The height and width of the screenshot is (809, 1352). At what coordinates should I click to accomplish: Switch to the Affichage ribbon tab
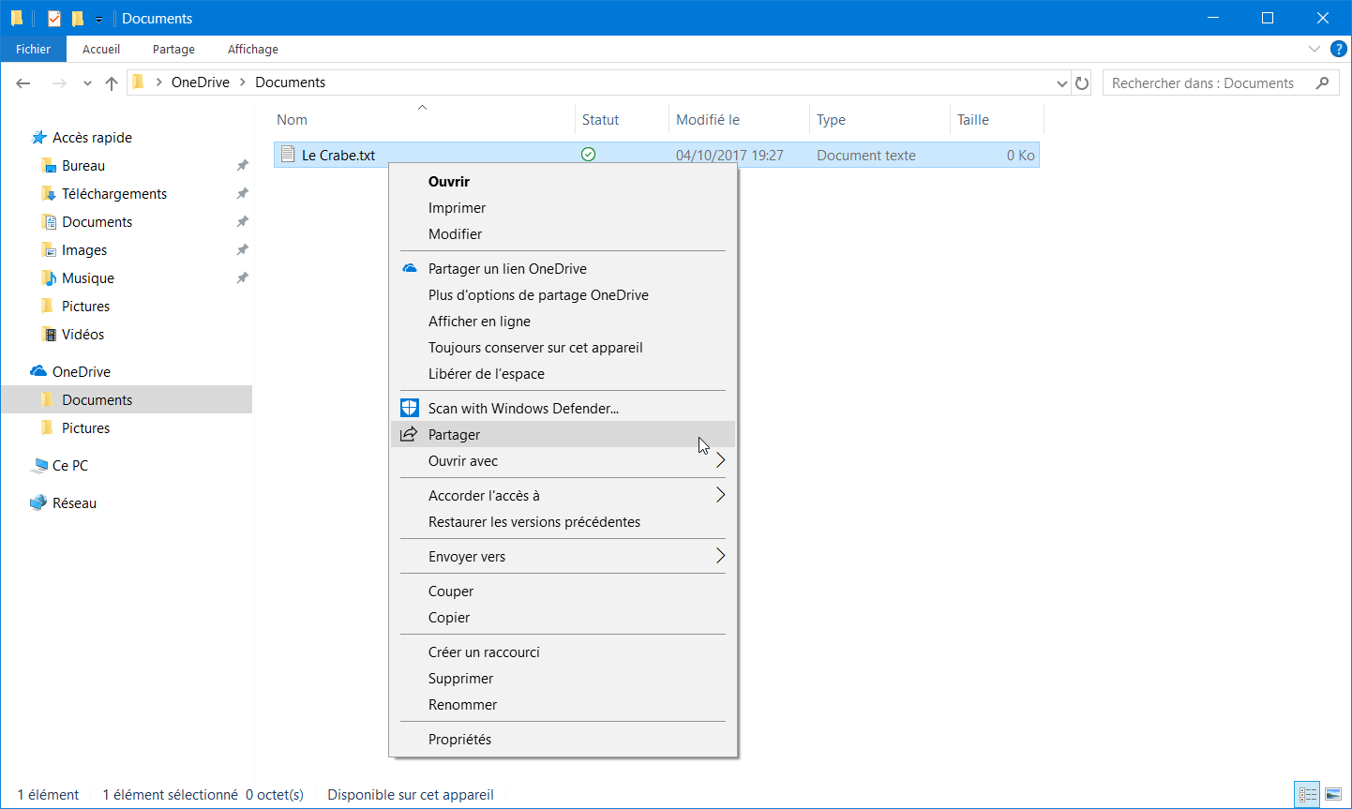point(253,49)
